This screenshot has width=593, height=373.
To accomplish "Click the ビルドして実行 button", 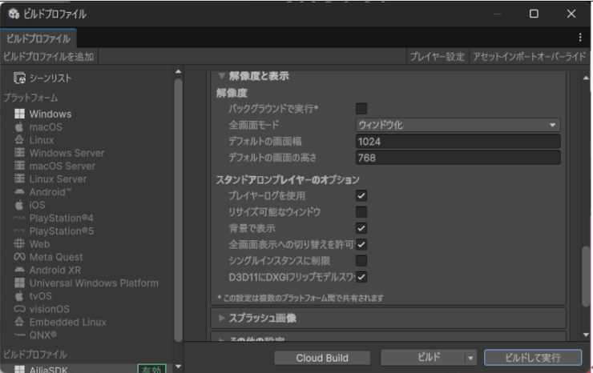I will click(x=532, y=358).
